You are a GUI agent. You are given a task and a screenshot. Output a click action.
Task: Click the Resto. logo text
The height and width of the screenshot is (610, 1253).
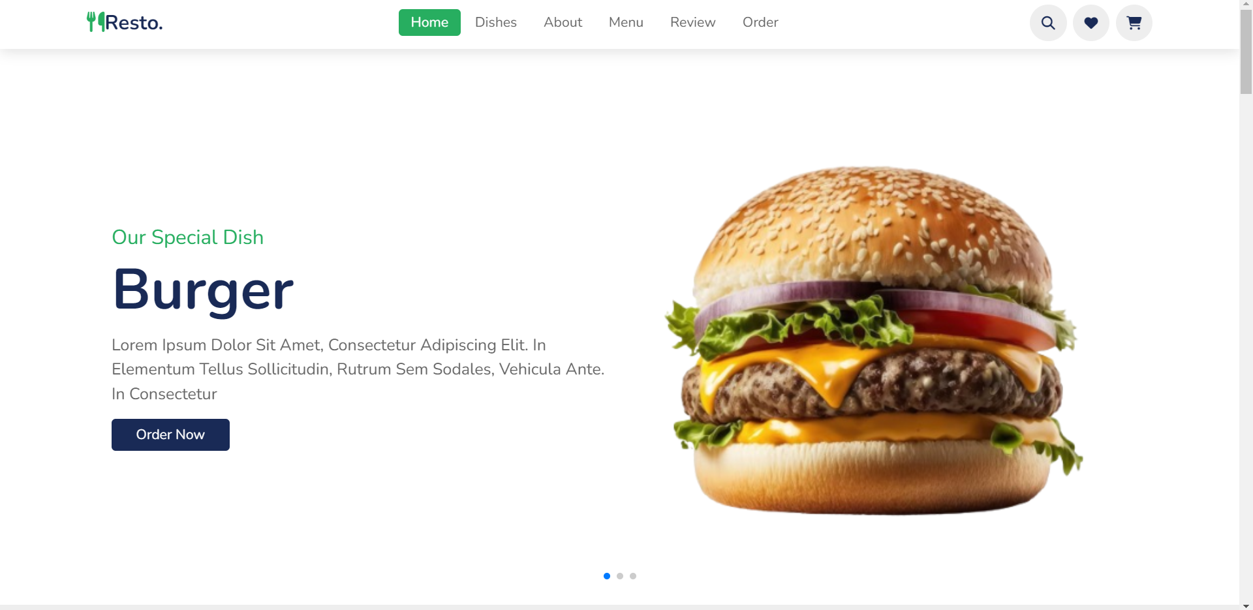[x=134, y=23]
